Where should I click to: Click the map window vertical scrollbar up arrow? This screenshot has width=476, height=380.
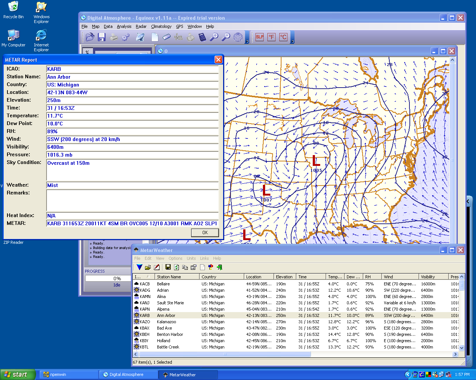coord(452,60)
